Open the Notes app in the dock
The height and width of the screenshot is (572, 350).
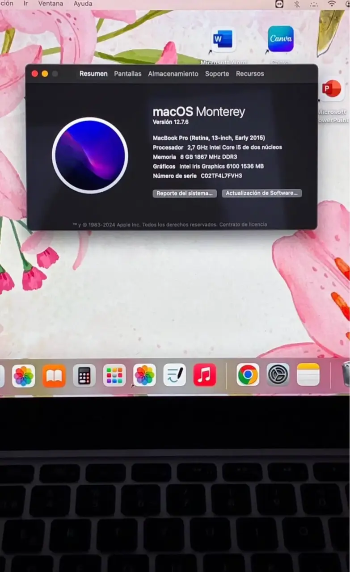(x=308, y=374)
